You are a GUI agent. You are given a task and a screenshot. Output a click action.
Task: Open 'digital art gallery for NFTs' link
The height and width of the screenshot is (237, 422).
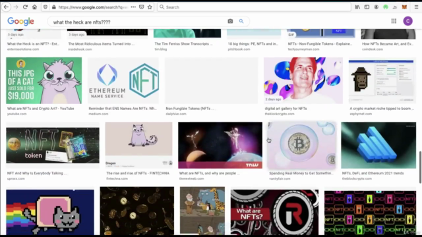pos(286,109)
